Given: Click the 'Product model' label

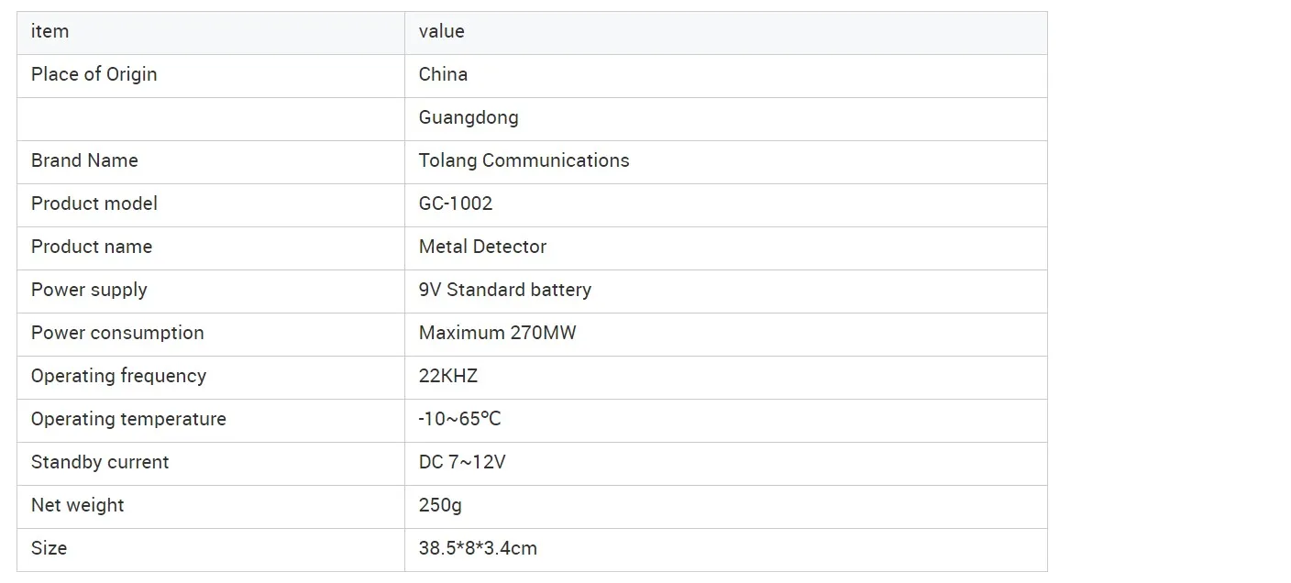Looking at the screenshot, I should pyautogui.click(x=94, y=204).
